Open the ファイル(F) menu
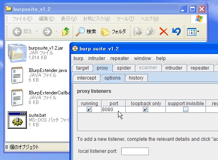Screen dimensions: 218x160 pos(22,19)
